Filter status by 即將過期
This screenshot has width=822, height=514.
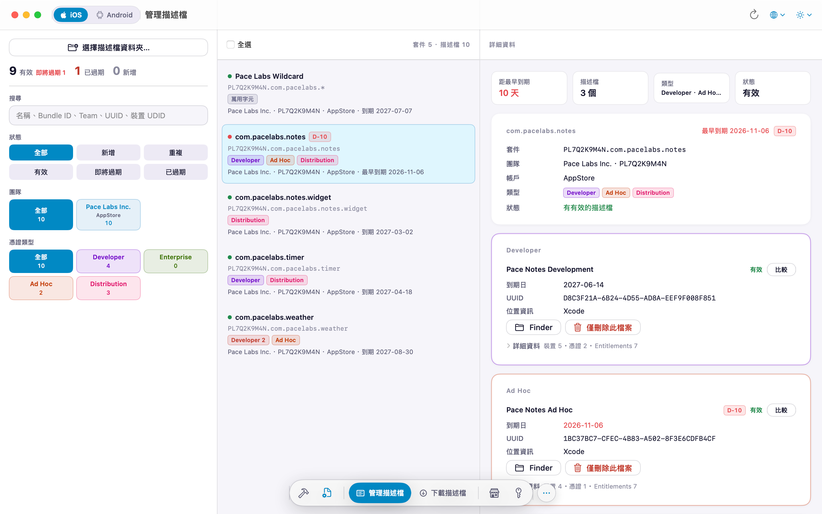108,172
